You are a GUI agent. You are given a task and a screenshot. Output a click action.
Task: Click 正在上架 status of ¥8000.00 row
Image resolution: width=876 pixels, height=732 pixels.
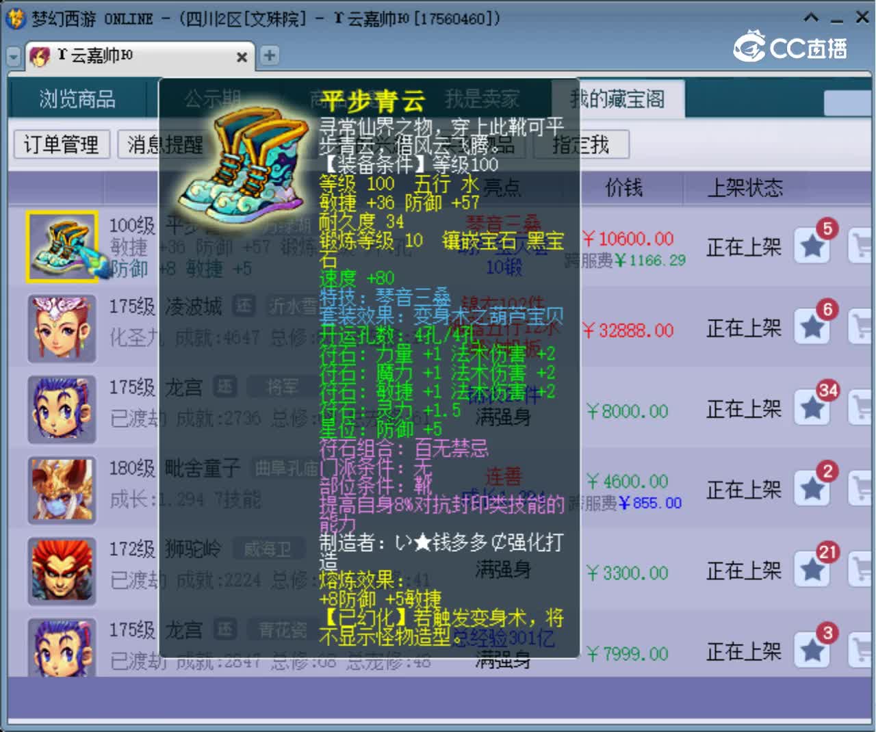(x=744, y=409)
